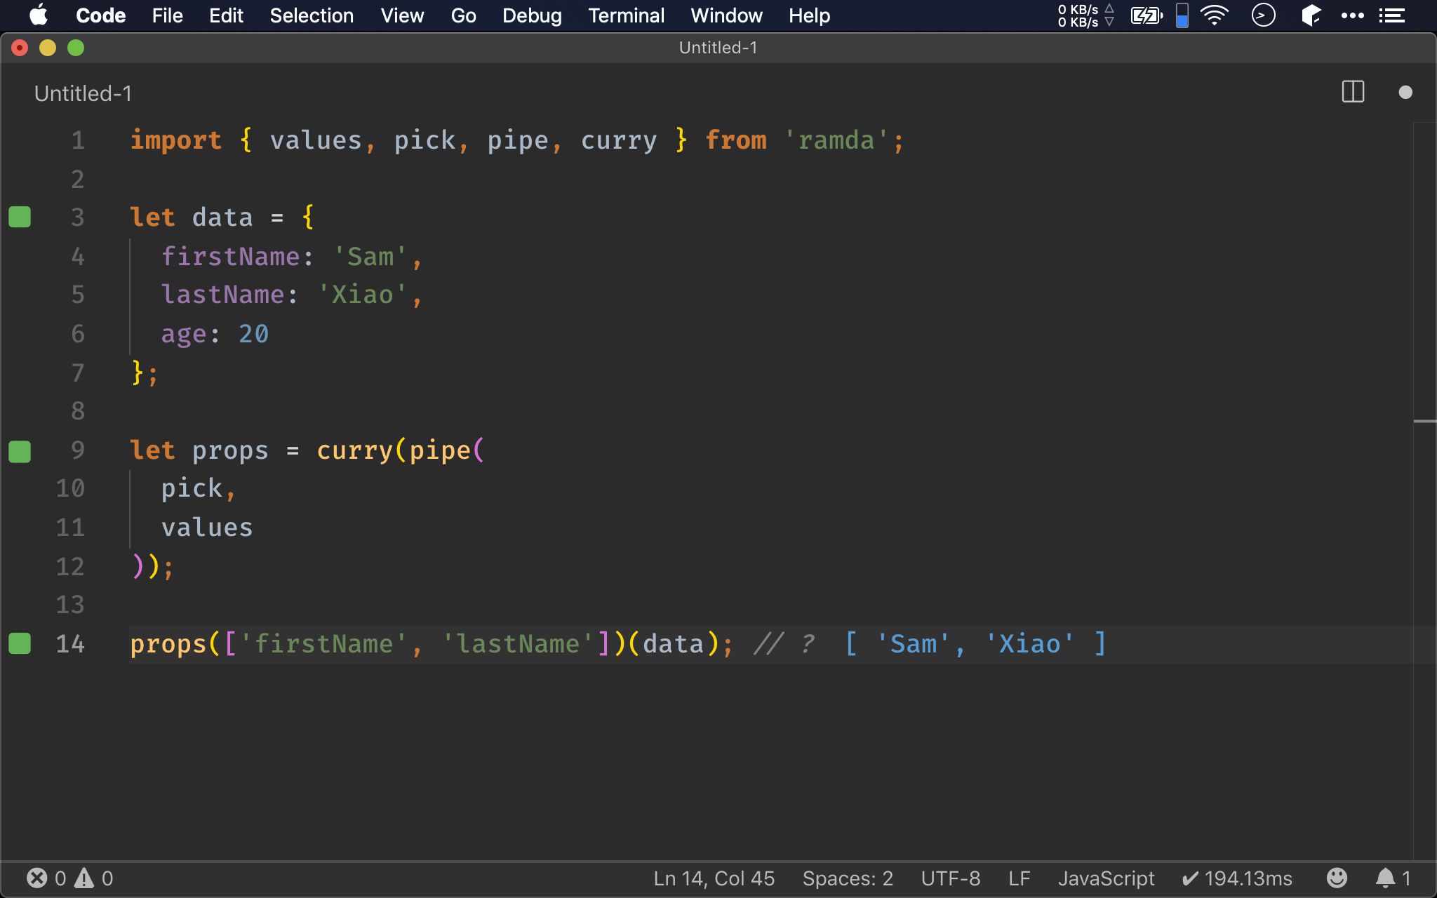The height and width of the screenshot is (898, 1437).
Task: Open the Wi-Fi status menu
Action: click(1215, 15)
